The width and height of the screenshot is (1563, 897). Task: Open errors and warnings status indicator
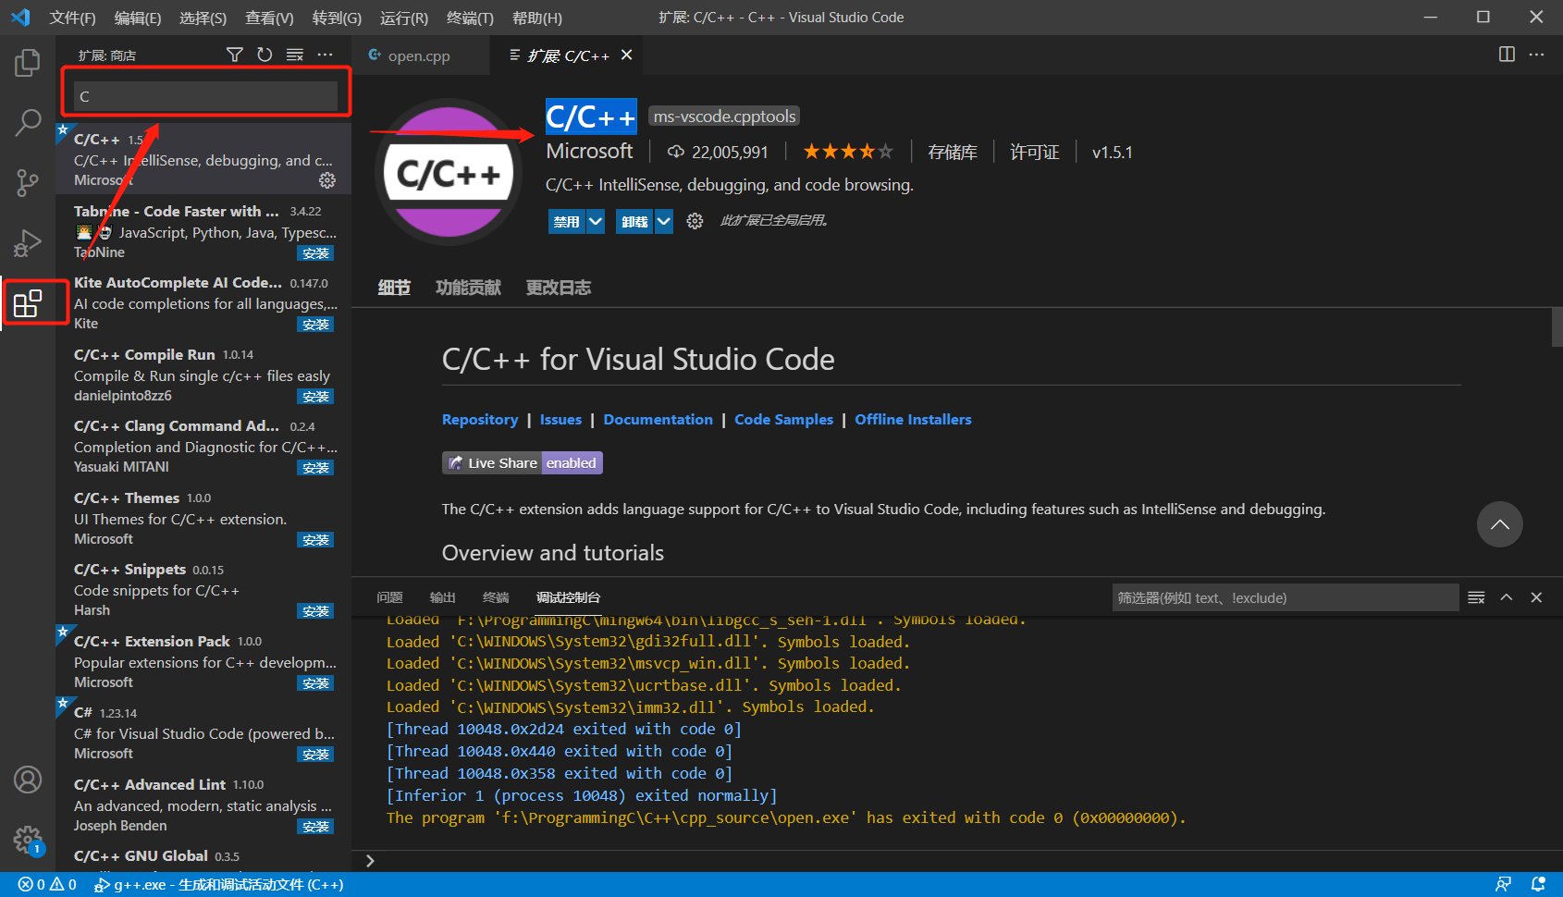(47, 885)
